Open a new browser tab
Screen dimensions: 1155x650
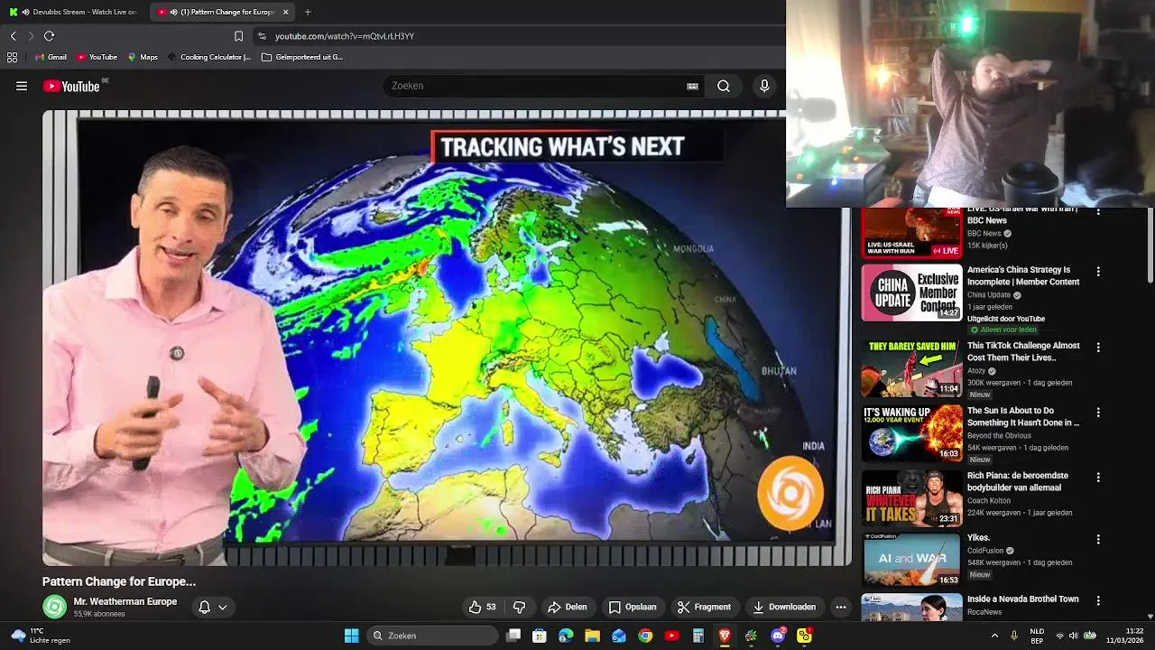(x=308, y=12)
